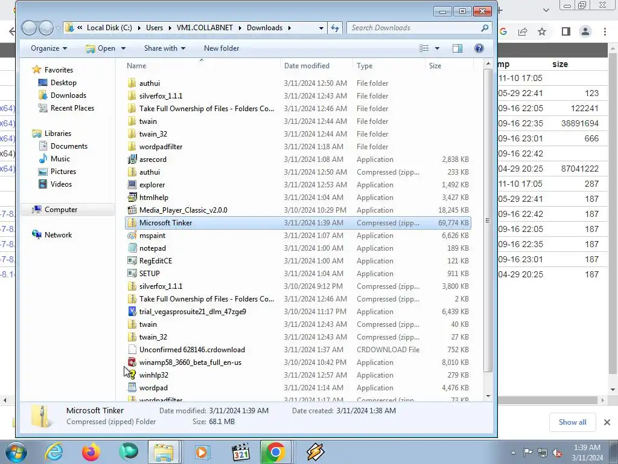The width and height of the screenshot is (618, 464).
Task: Click the clock showing 1:39 AM
Action: pos(587,448)
